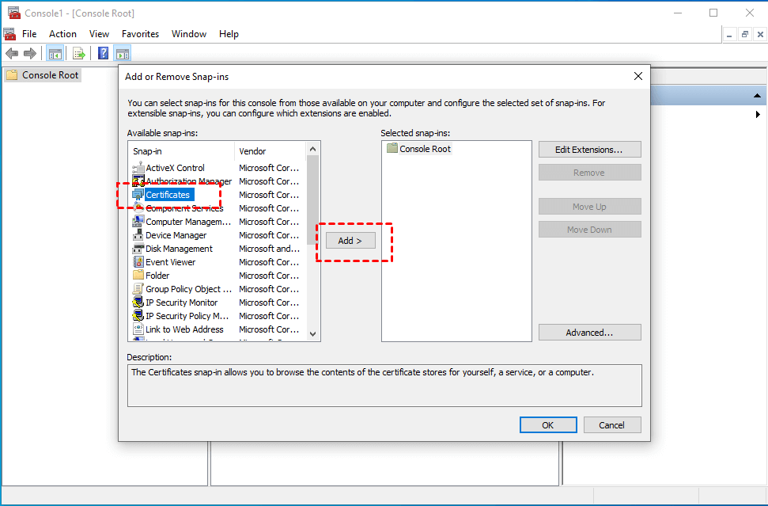Click the MMC document icon beside File menu

tap(9, 34)
